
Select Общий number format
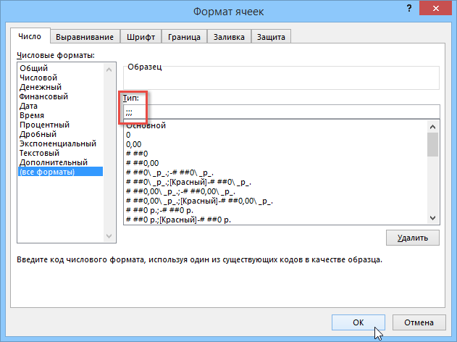click(61, 68)
